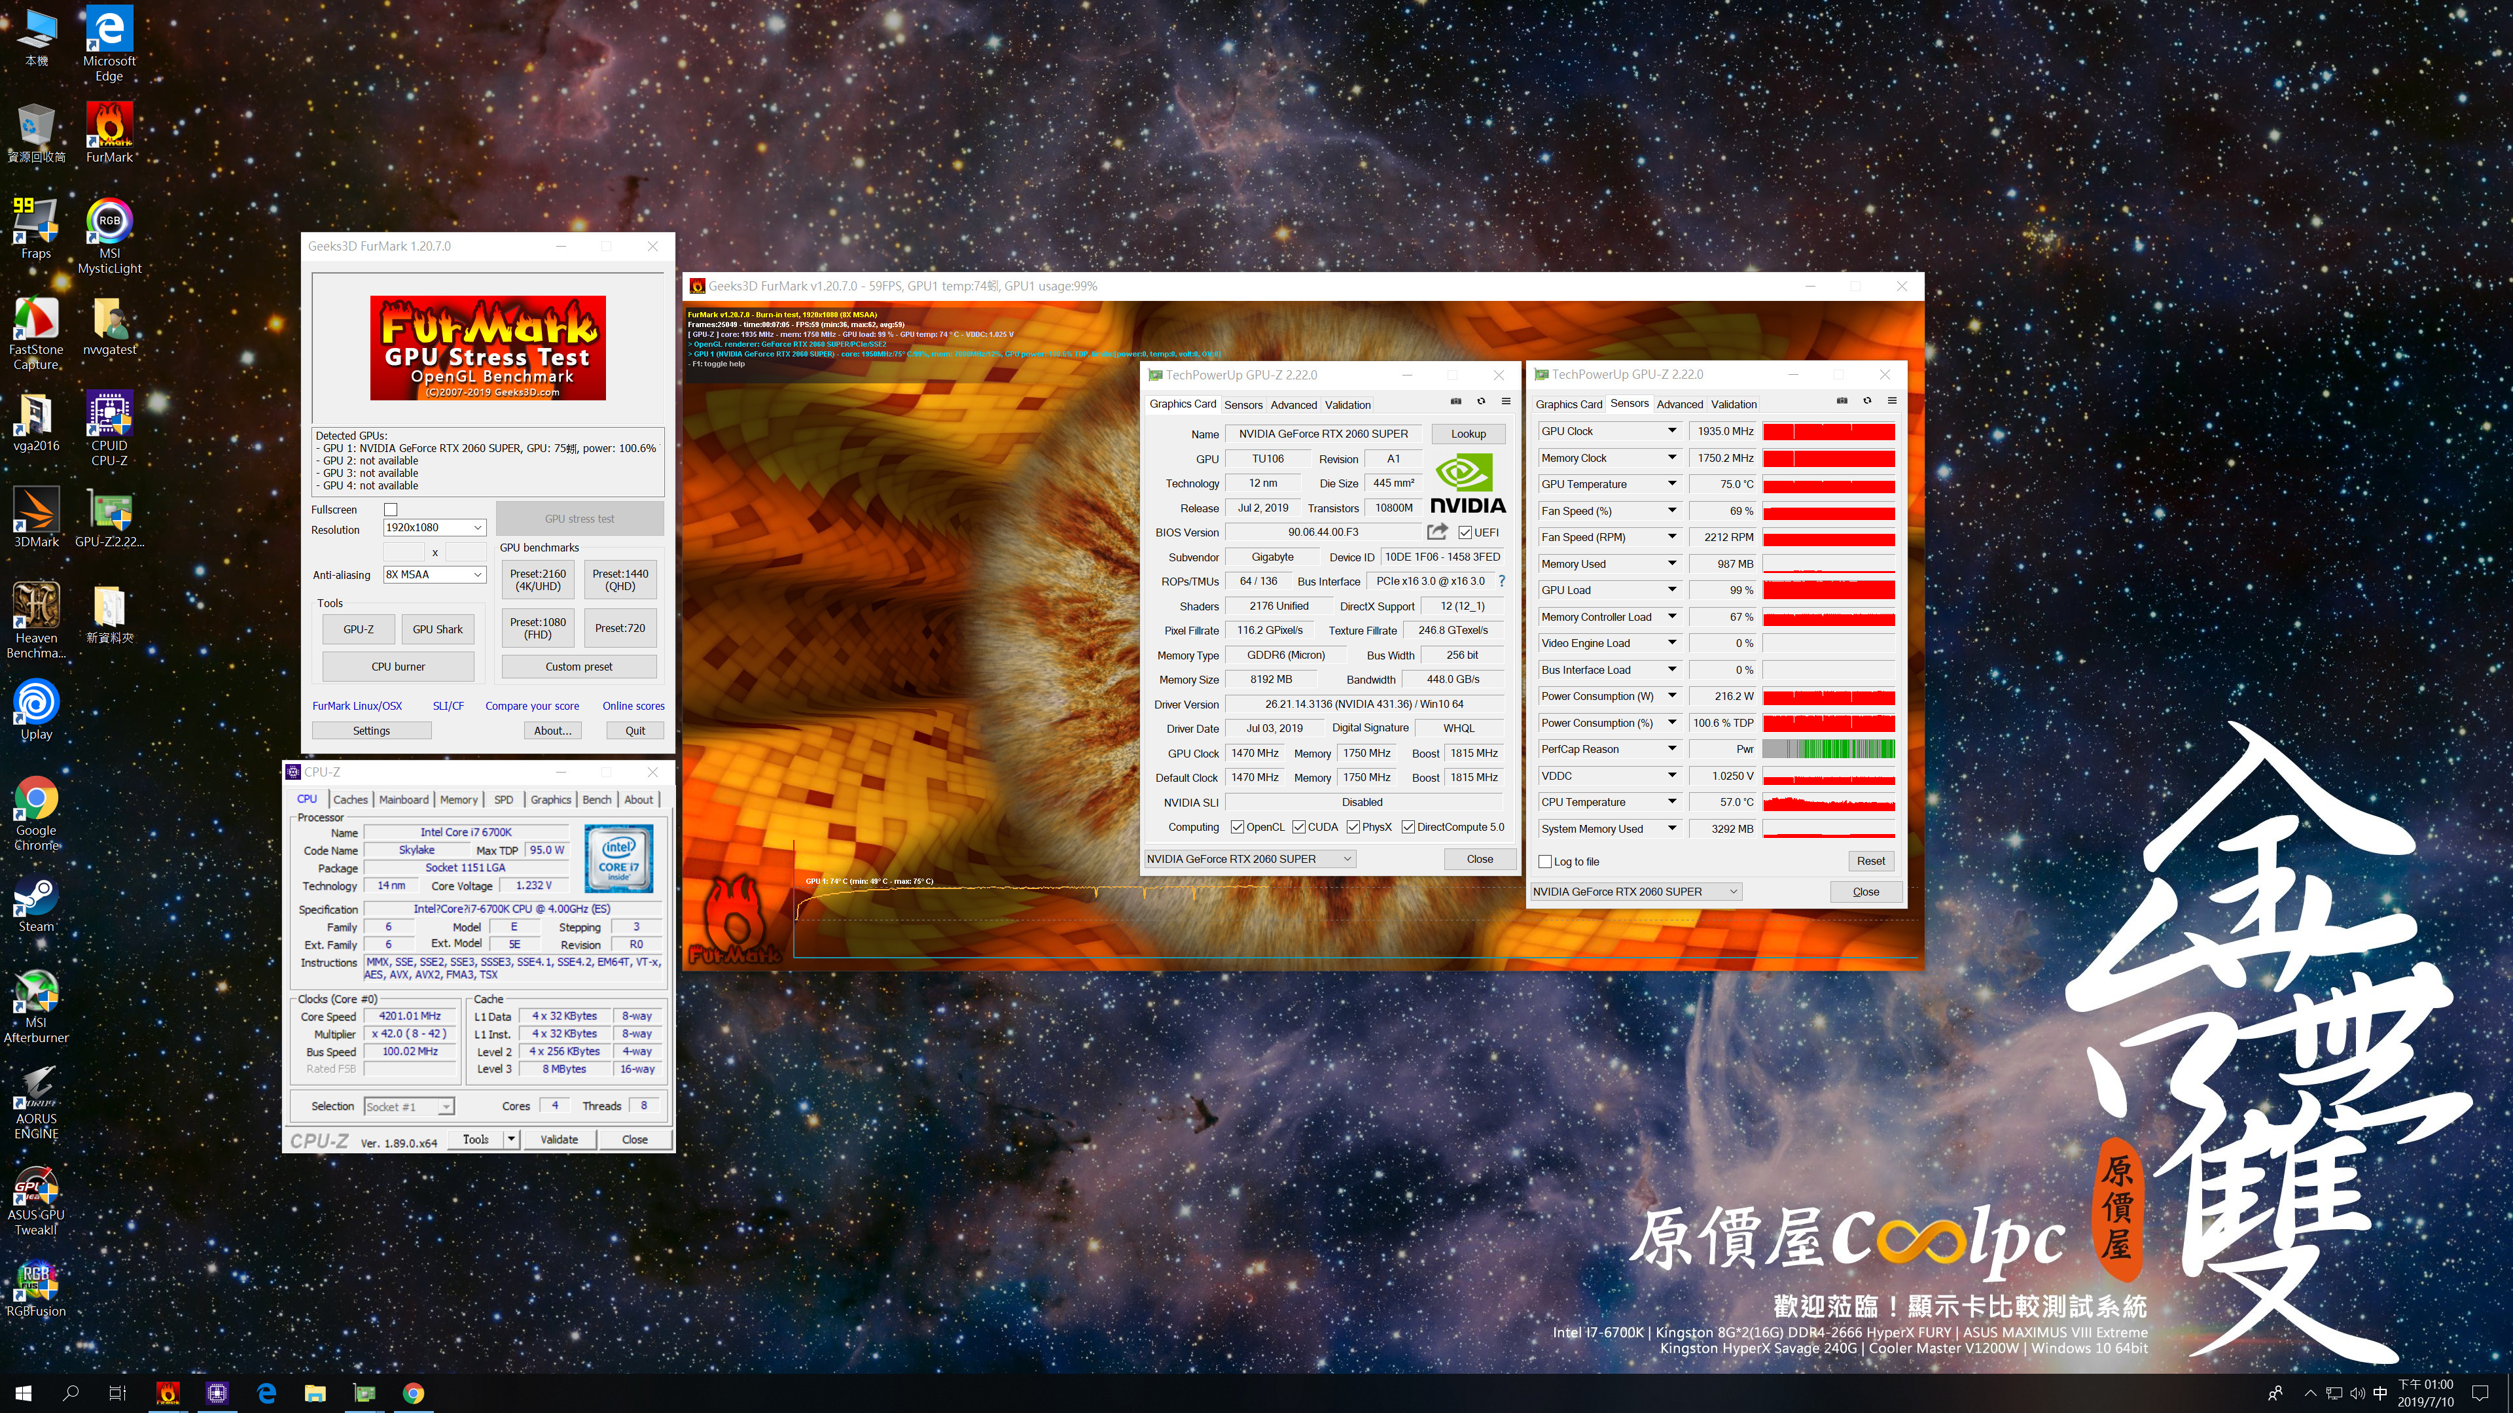Launch Fraps from the desktop
This screenshot has height=1413, width=2513.
coord(36,229)
